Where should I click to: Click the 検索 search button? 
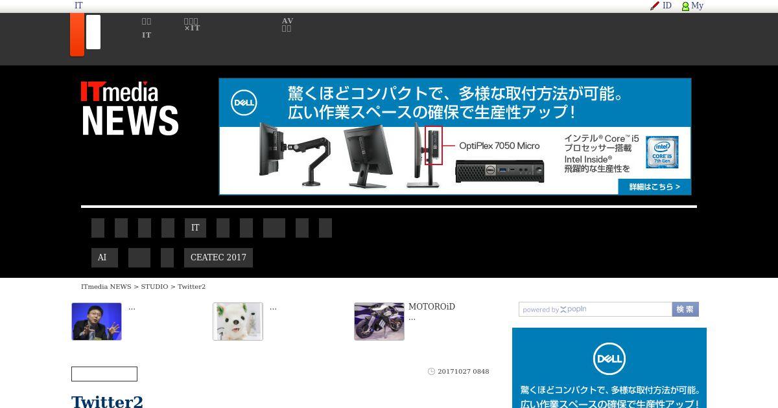(x=685, y=310)
